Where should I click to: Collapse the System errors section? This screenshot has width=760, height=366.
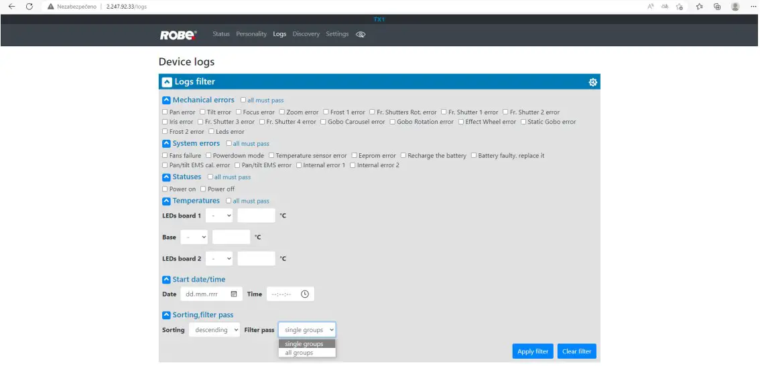click(x=166, y=144)
